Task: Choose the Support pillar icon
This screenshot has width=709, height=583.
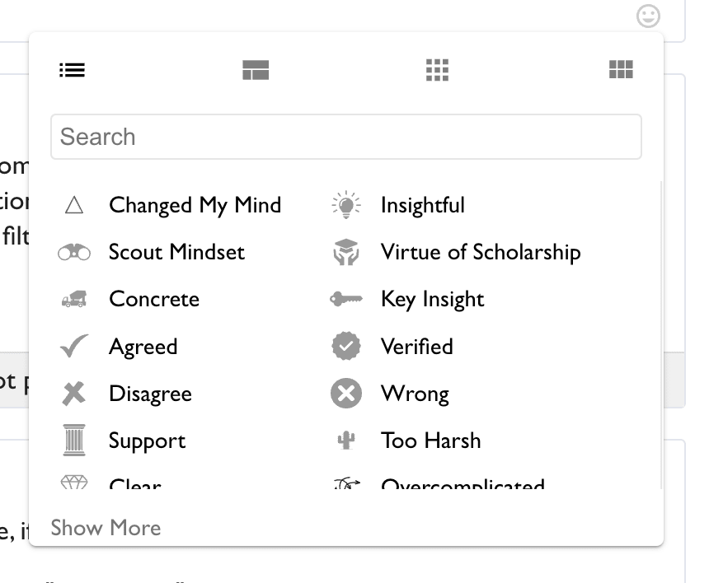Action: coord(74,441)
